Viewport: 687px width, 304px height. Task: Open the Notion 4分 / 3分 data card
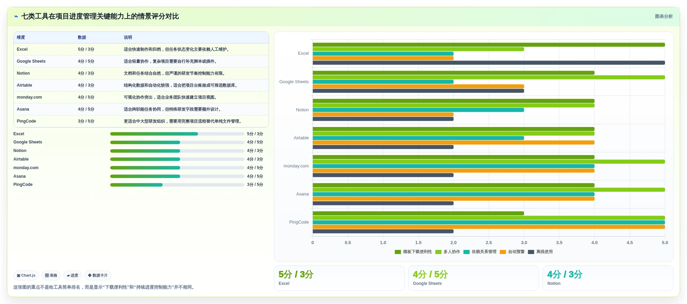608,278
